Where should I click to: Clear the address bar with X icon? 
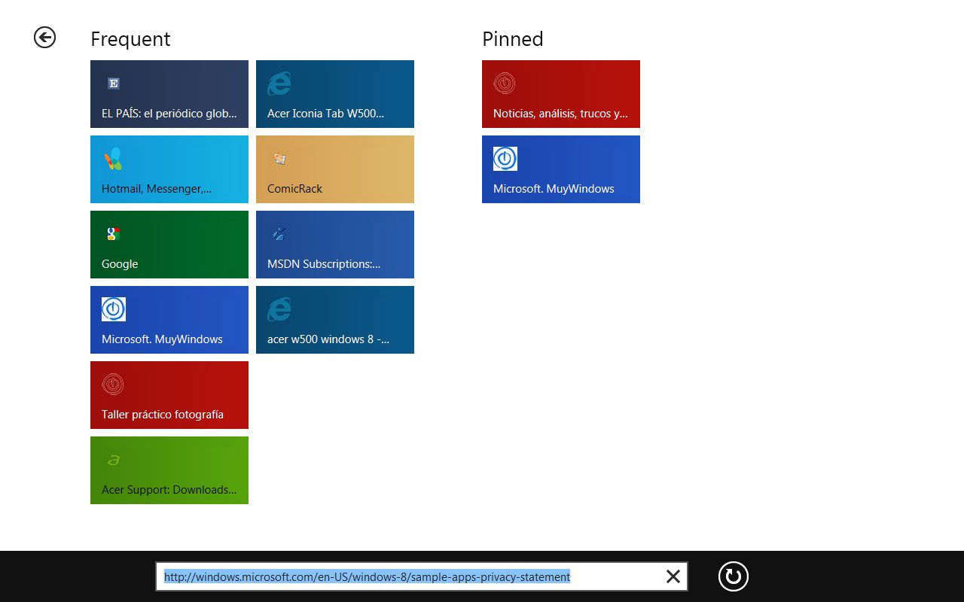click(x=673, y=576)
